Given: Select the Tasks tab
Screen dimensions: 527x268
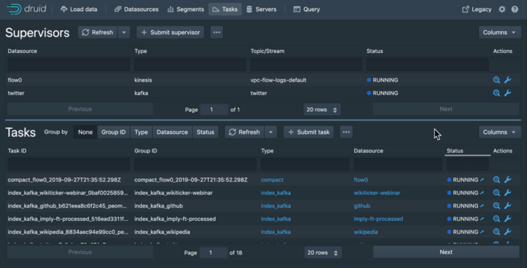Looking at the screenshot, I should point(225,9).
